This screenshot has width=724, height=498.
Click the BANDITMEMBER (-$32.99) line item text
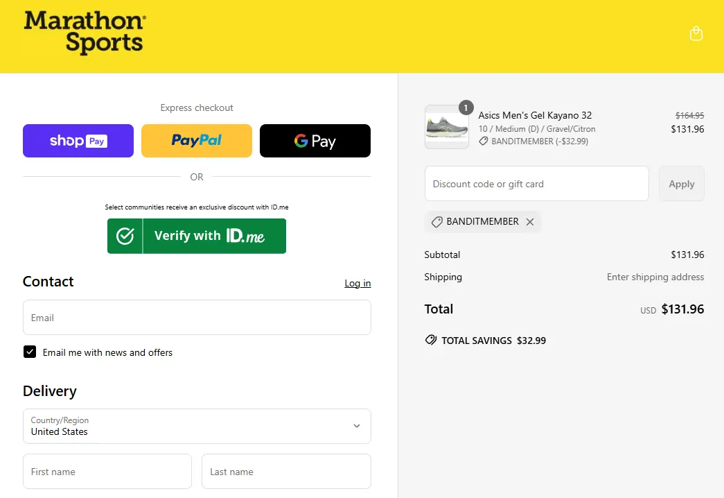539,141
